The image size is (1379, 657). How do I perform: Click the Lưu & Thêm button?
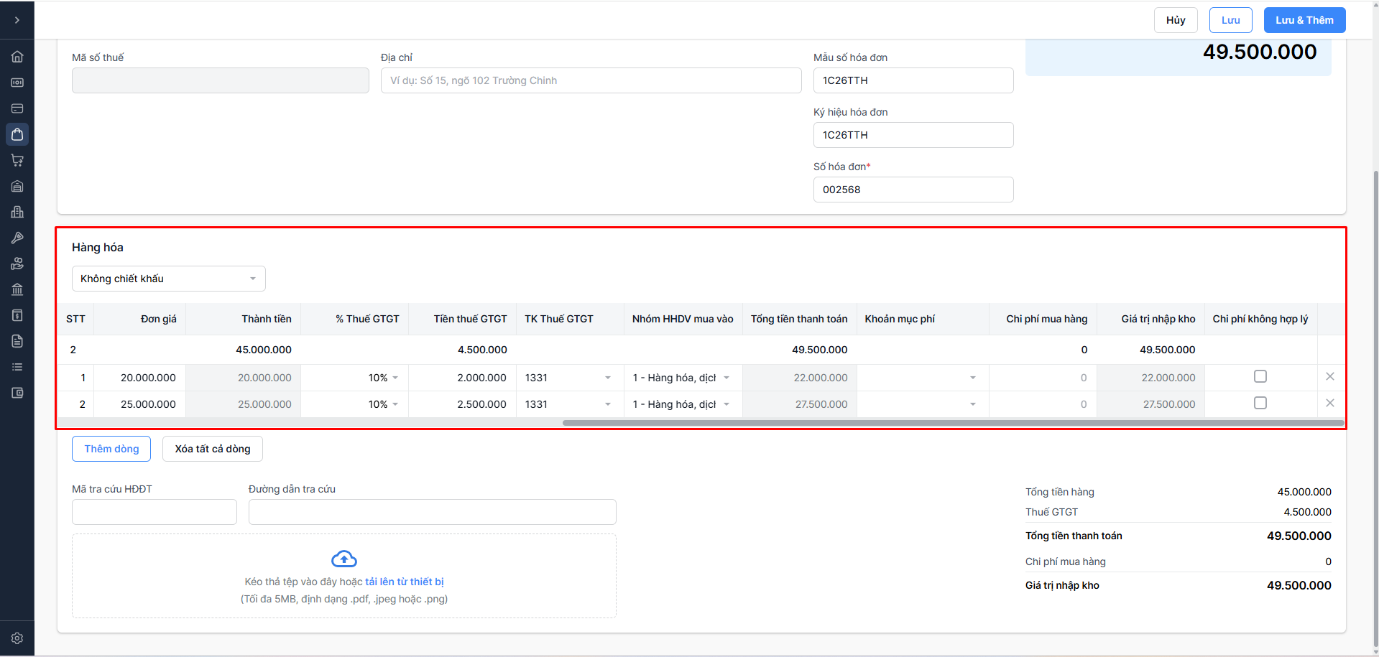tap(1304, 20)
